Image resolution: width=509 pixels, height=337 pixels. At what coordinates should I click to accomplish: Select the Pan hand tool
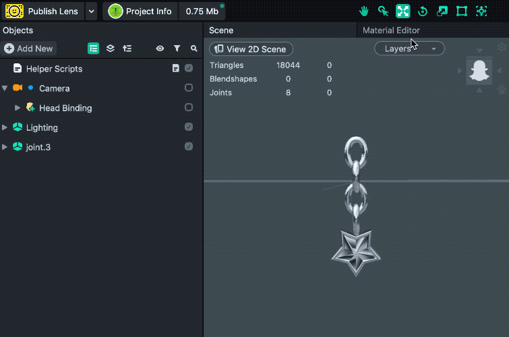pos(364,11)
